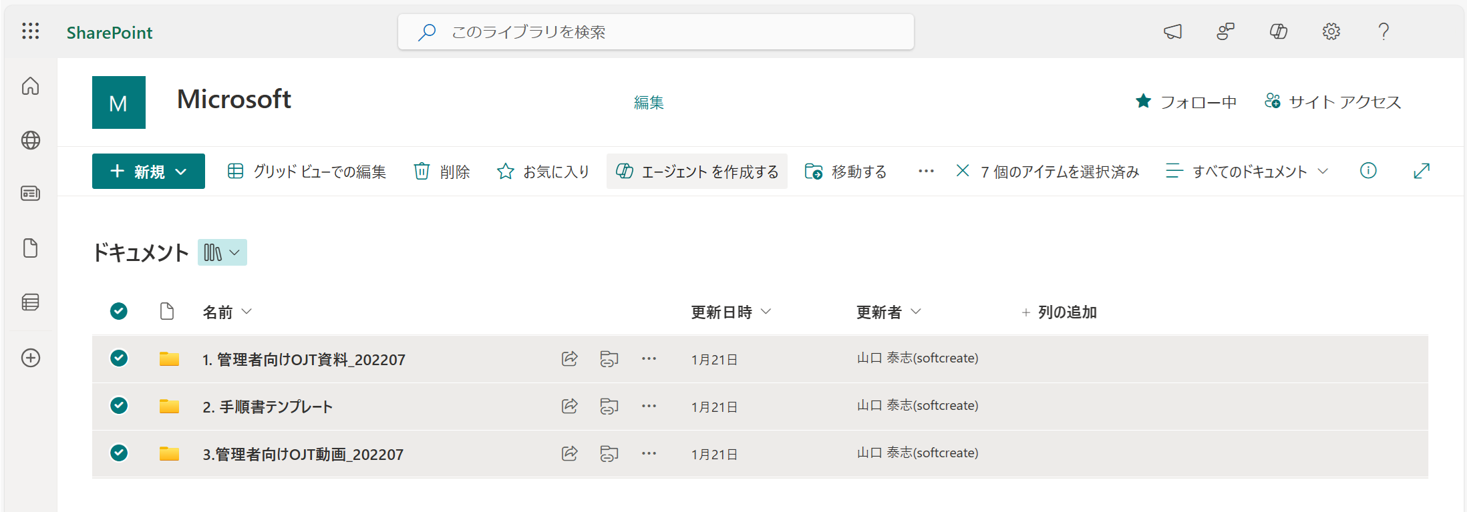The width and height of the screenshot is (1467, 512).
Task: Open the details pane info icon
Action: 1368,171
